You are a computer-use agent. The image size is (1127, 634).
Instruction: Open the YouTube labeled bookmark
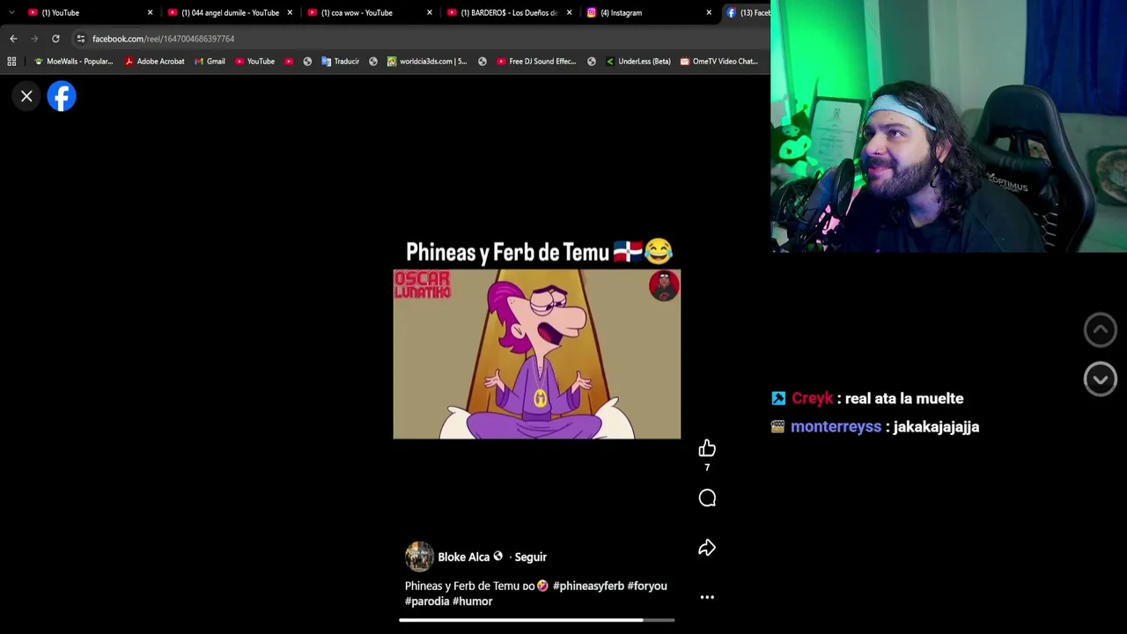[x=254, y=62]
